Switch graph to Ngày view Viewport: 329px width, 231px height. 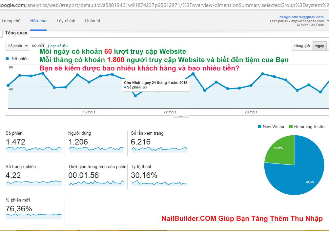click(319, 46)
